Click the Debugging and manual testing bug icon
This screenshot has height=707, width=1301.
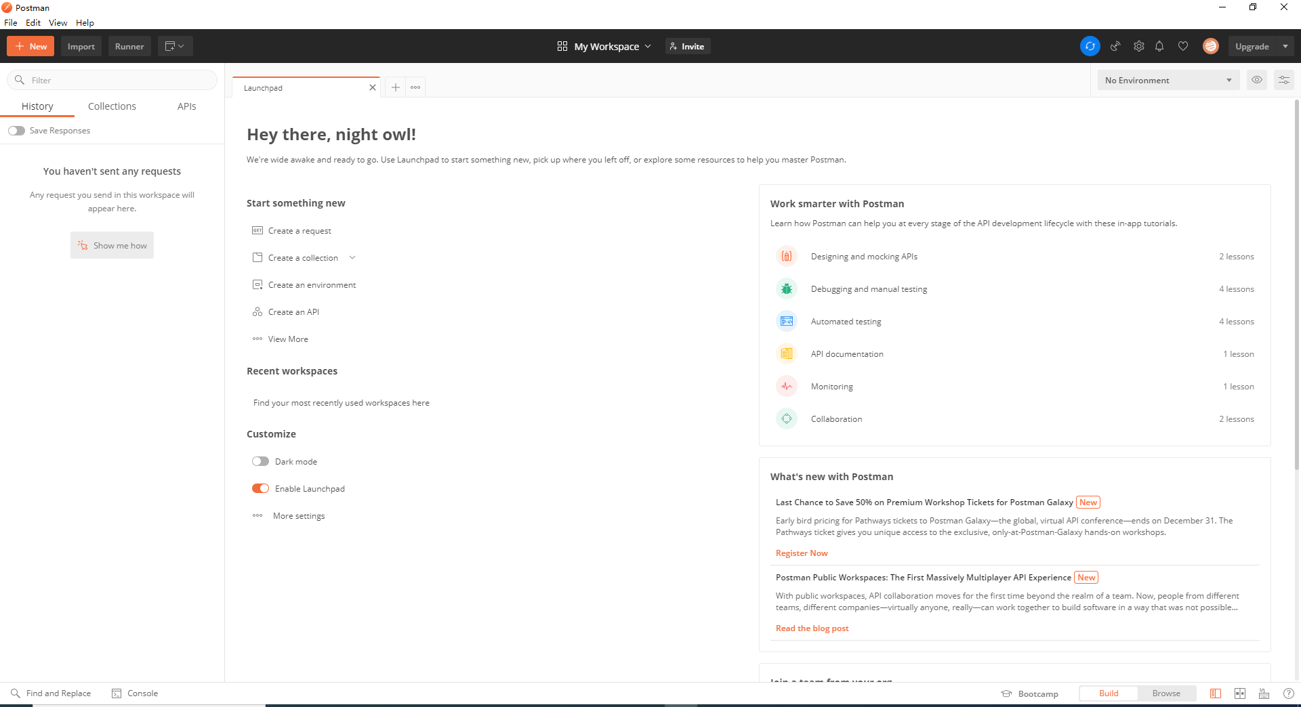pos(787,289)
